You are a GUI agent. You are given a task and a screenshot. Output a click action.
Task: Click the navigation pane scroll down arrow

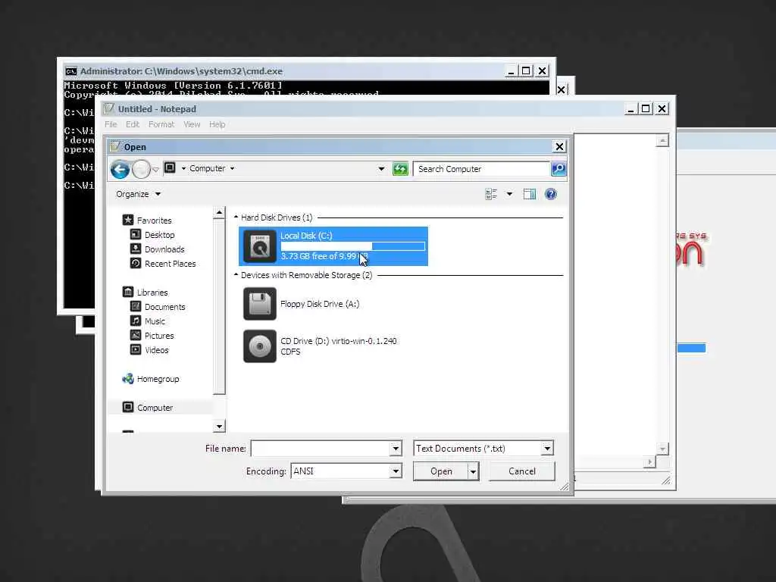[219, 426]
